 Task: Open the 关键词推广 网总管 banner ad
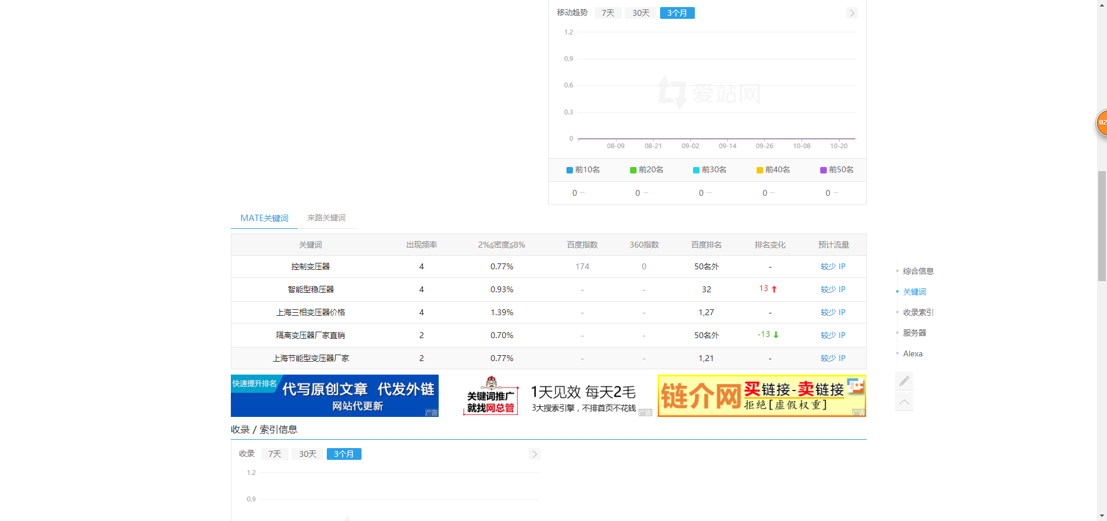click(549, 396)
